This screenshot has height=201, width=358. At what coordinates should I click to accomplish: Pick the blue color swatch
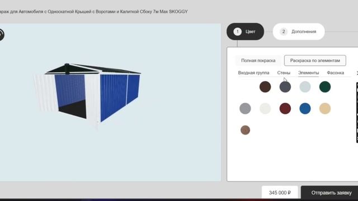305,108
